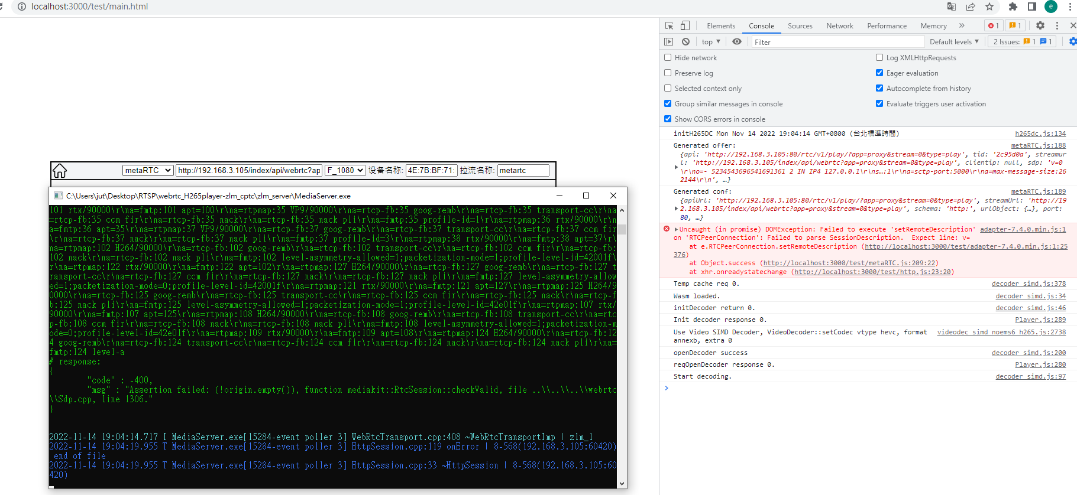Open the Default levels dropdown

[x=954, y=41]
